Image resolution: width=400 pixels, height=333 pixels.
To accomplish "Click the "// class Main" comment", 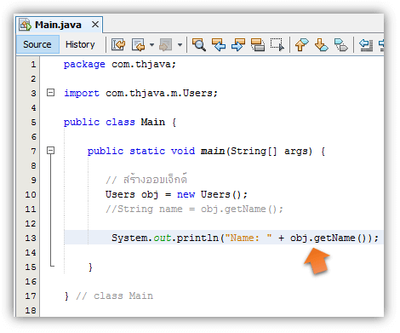I will [x=115, y=296].
